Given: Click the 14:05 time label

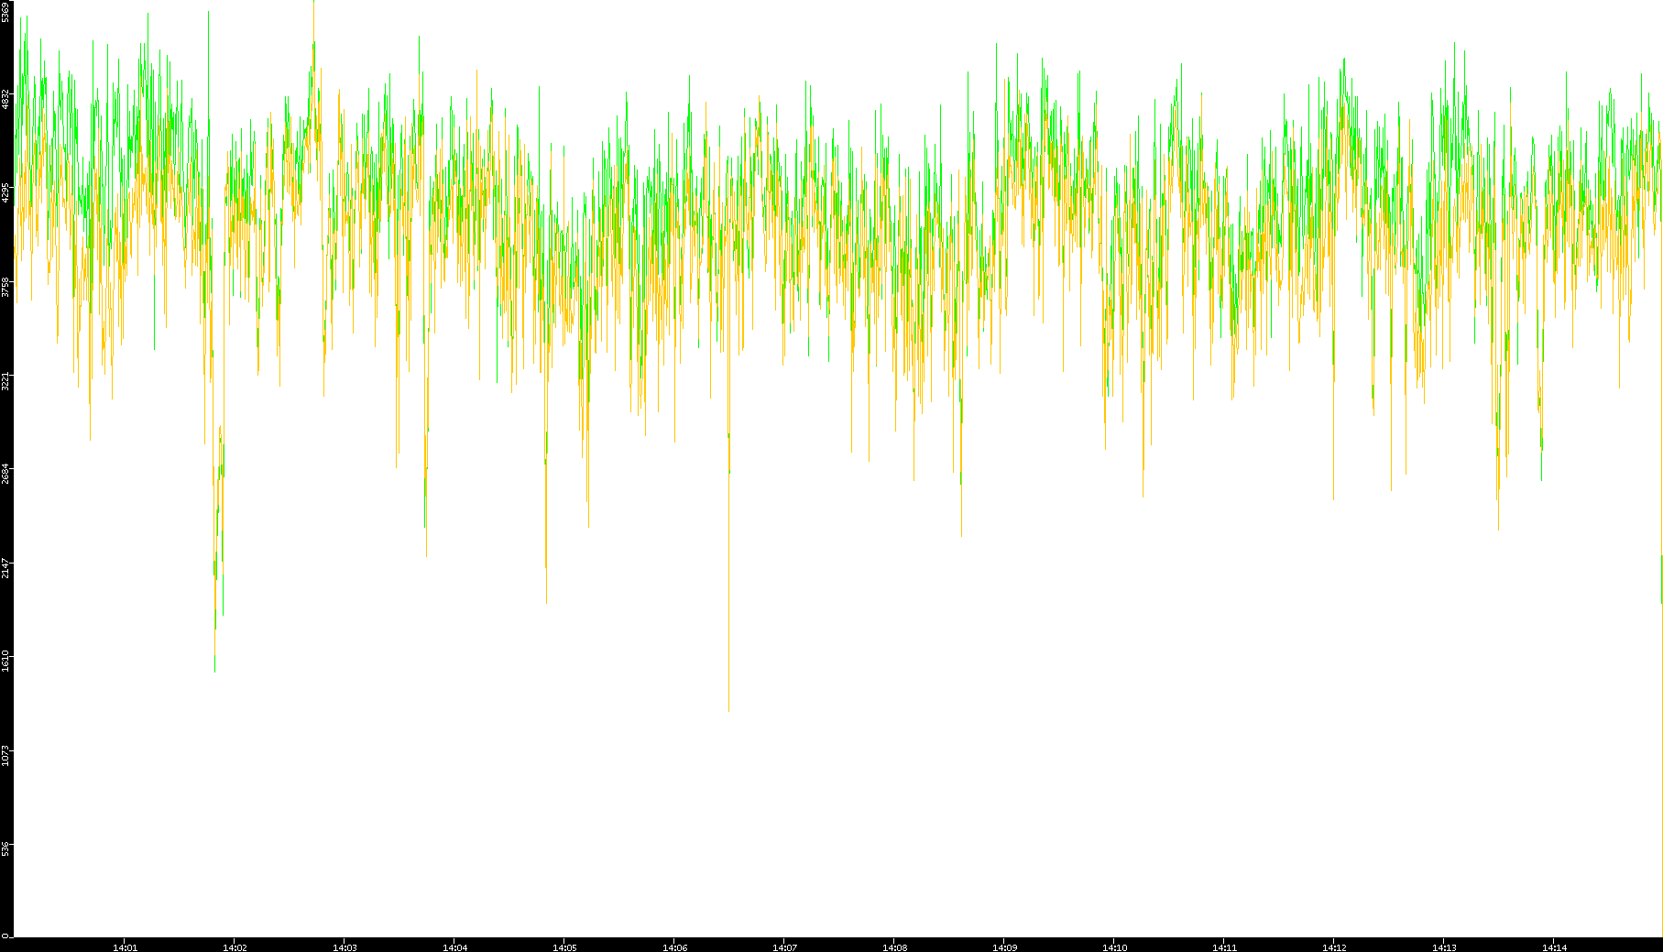Looking at the screenshot, I should point(564,947).
